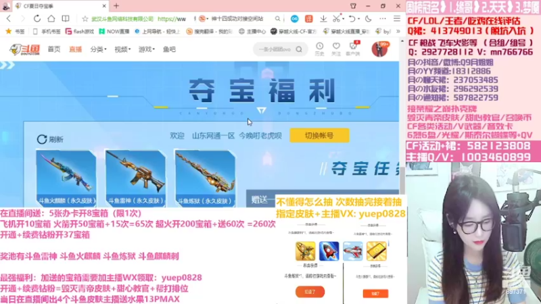Open the 穿越火线-CF-官方 bookmark
This screenshot has height=304, width=541.
(293, 31)
